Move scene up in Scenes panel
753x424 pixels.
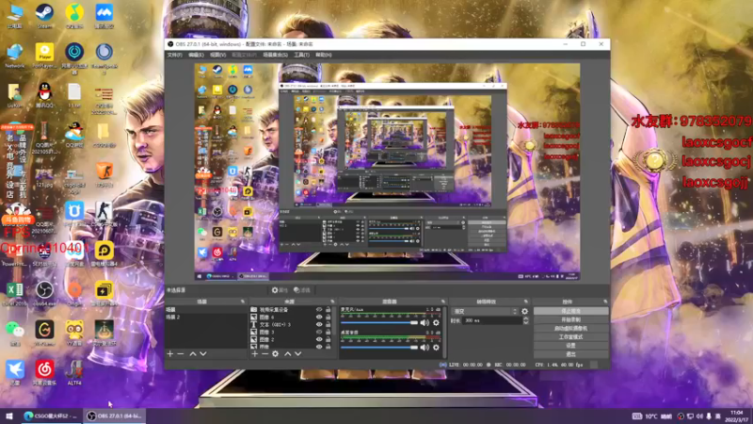[193, 354]
